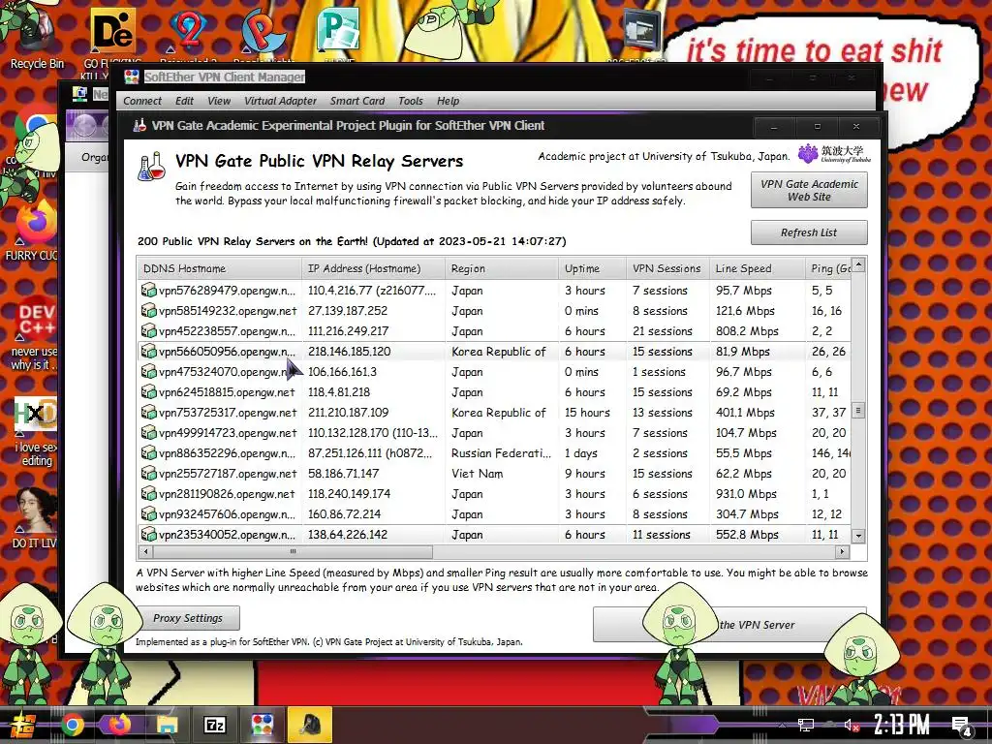Screen dimensions: 992x744
Task: Click IP address 211.210.187.109
Action: [x=348, y=413]
